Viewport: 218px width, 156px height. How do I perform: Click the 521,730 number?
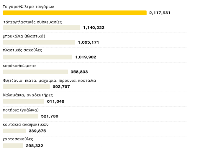point(50,116)
